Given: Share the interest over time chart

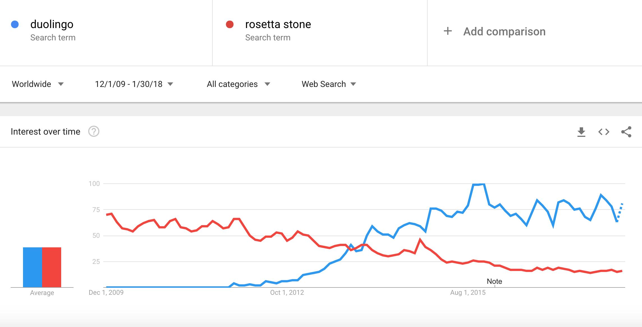Looking at the screenshot, I should tap(626, 132).
